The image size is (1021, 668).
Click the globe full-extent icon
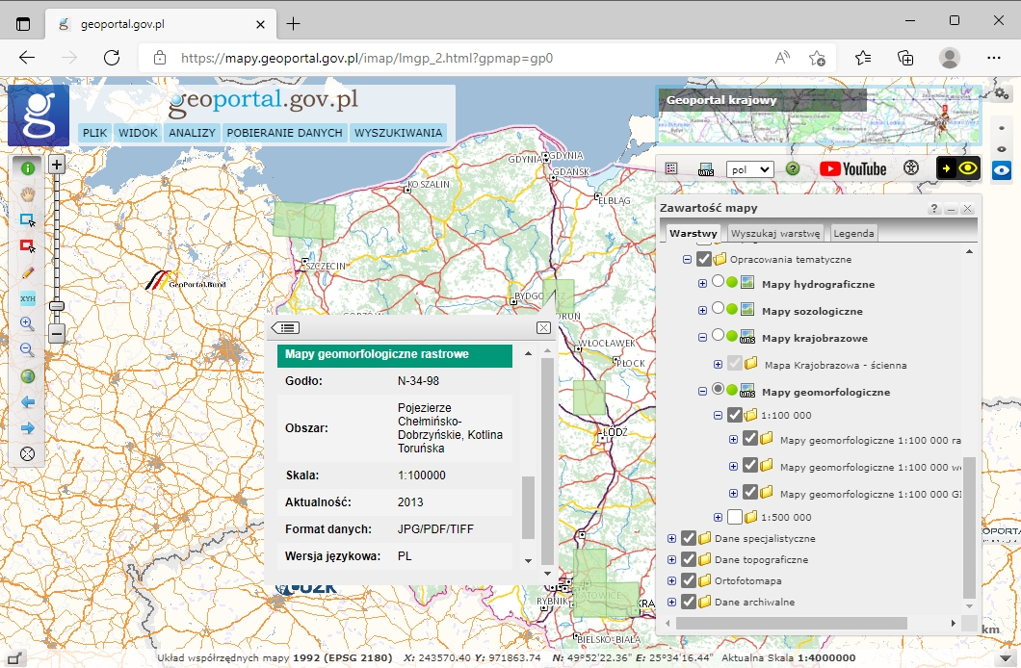coord(27,376)
